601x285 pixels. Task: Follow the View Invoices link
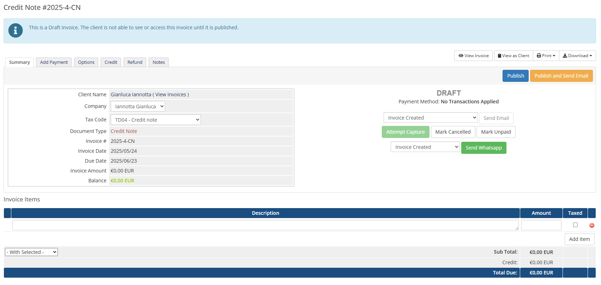click(170, 95)
